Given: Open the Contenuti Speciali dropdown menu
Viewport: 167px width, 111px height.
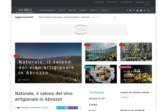Looking at the screenshot, I should 47,10.
